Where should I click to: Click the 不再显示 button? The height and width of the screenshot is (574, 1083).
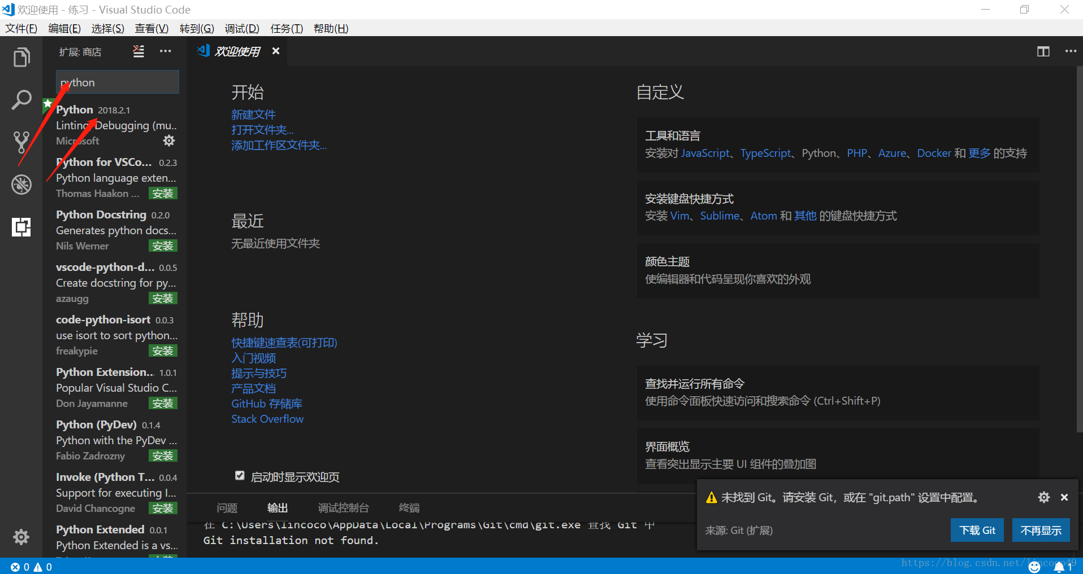point(1041,530)
